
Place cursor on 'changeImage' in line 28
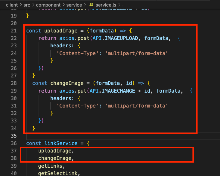click(x=67, y=83)
